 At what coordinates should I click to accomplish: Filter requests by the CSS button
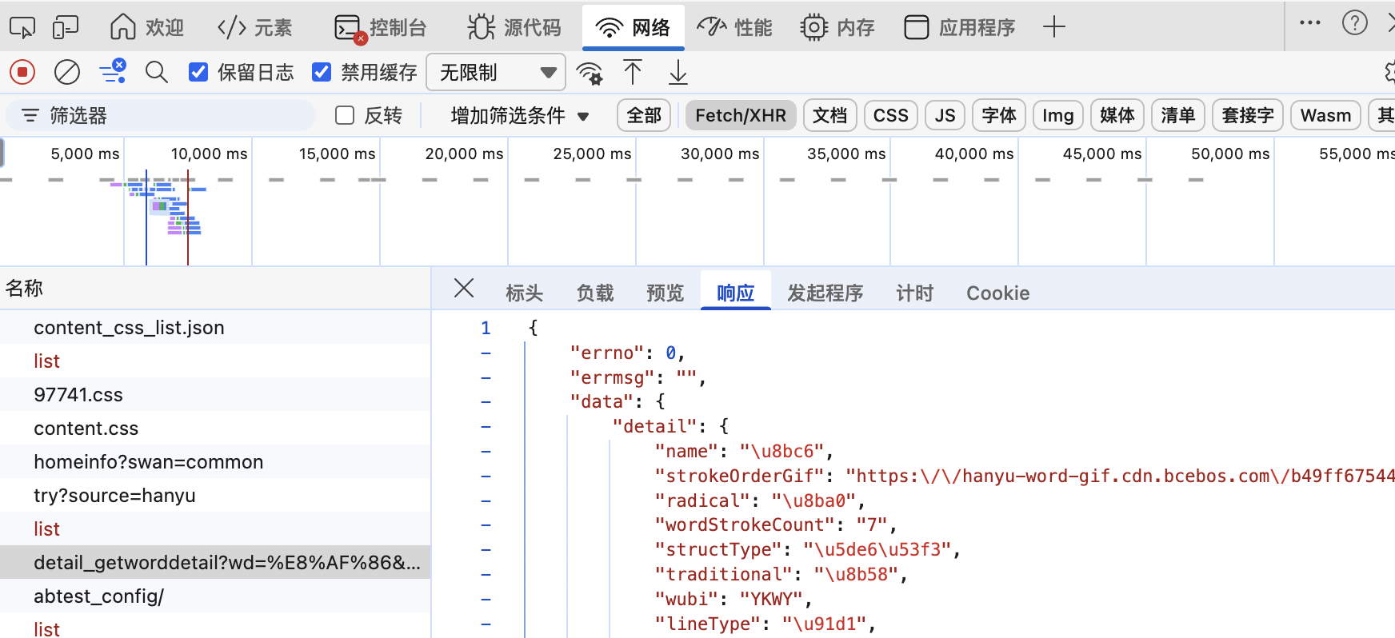[x=890, y=116]
